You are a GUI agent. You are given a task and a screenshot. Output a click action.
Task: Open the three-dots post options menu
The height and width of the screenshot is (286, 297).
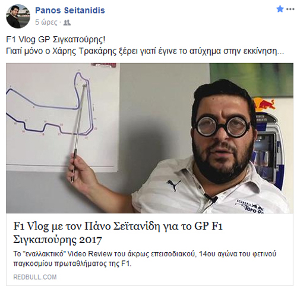tap(290, 9)
